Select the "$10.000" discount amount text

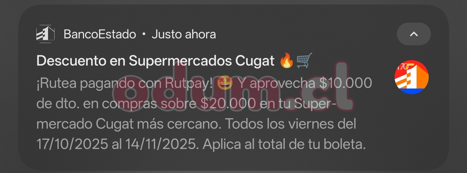tap(346, 83)
